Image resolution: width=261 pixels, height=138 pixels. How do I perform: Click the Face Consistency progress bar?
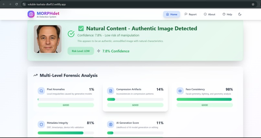(205, 99)
